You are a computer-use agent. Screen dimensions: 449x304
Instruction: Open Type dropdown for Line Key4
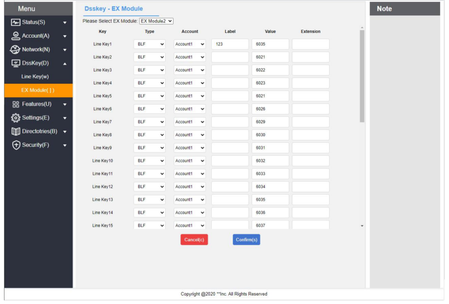pos(150,83)
